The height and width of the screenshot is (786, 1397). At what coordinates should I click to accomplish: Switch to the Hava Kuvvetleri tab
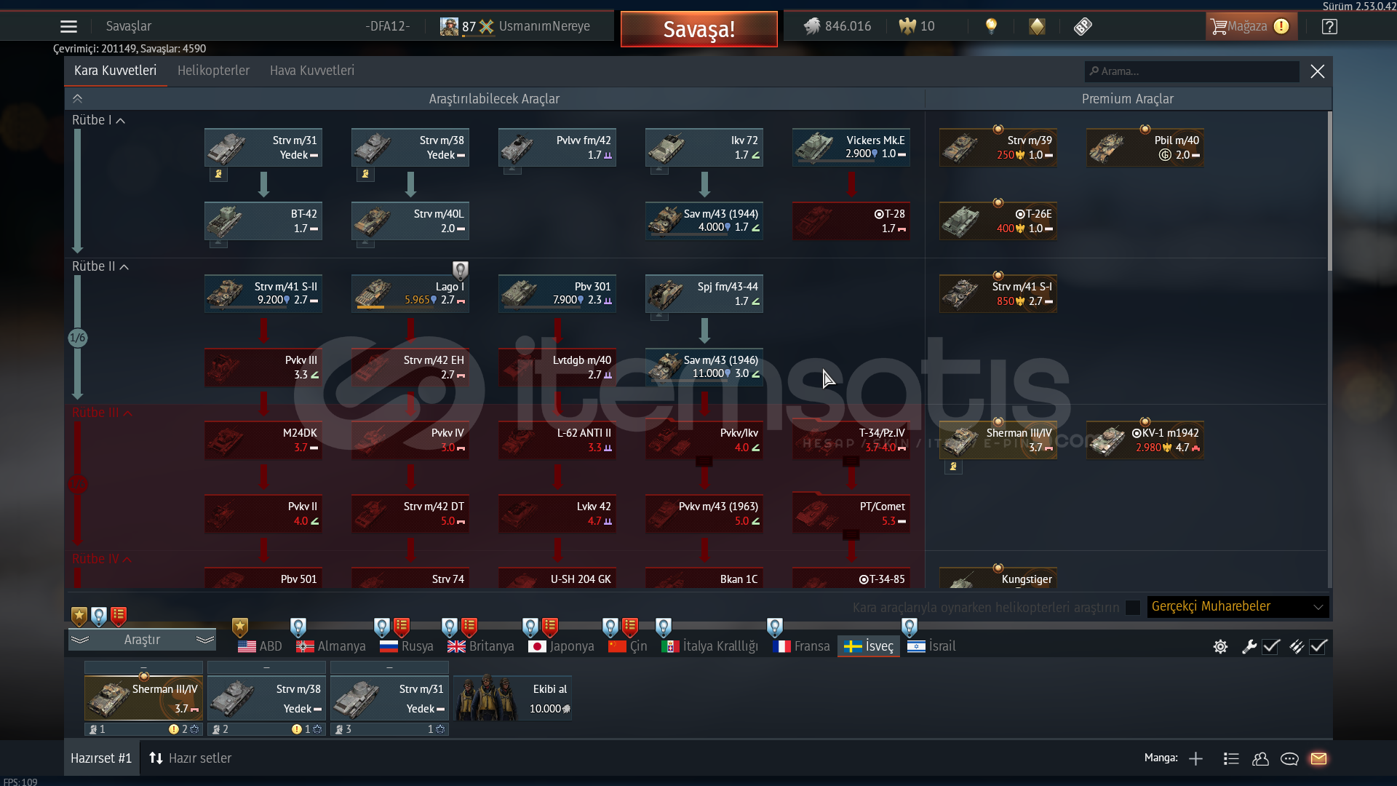coord(311,71)
